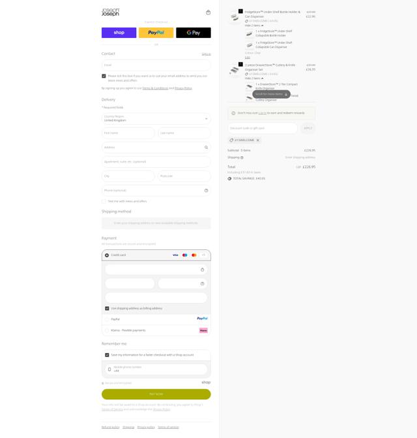Screen dimensions: 417x438
Task: Click the Klarna logo icon
Action: (x=203, y=330)
